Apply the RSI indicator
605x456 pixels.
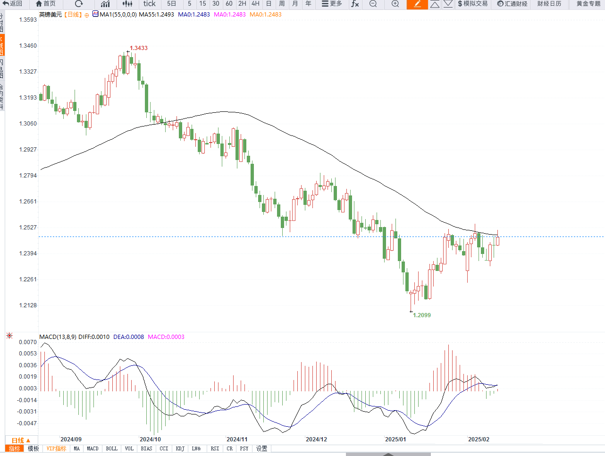click(215, 448)
